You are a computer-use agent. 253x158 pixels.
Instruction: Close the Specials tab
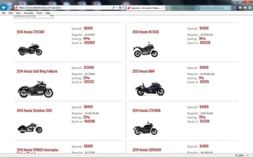(x=163, y=8)
